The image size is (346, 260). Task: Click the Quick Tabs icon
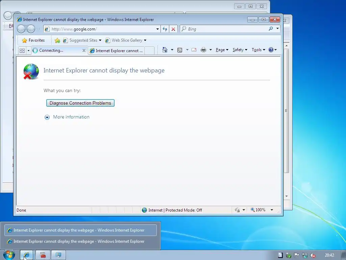click(22, 51)
